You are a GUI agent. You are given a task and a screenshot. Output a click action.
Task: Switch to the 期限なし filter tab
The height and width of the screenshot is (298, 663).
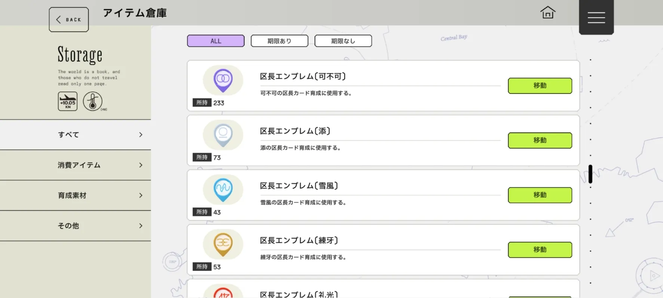pyautogui.click(x=343, y=41)
